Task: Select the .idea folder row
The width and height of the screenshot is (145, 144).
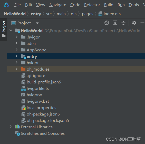Action: (76, 43)
